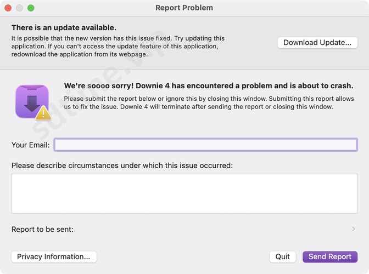The height and width of the screenshot is (274, 369).
Task: Click the Report Problem window title
Action: [185, 8]
